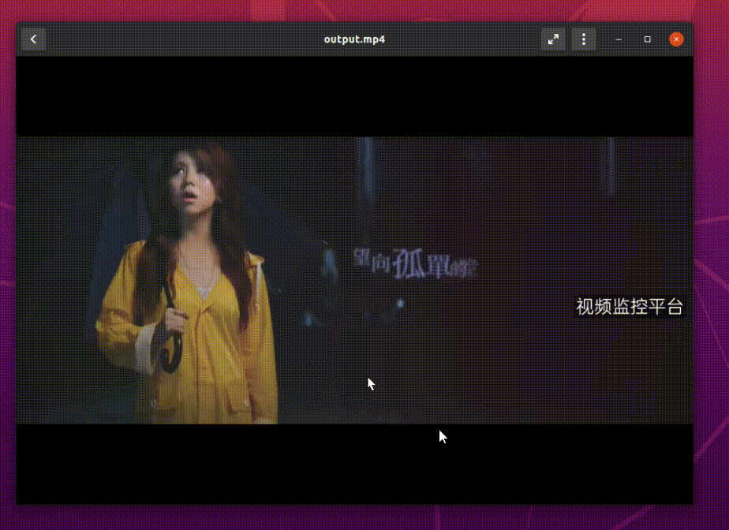
Task: Close the video player window
Action: pos(676,39)
